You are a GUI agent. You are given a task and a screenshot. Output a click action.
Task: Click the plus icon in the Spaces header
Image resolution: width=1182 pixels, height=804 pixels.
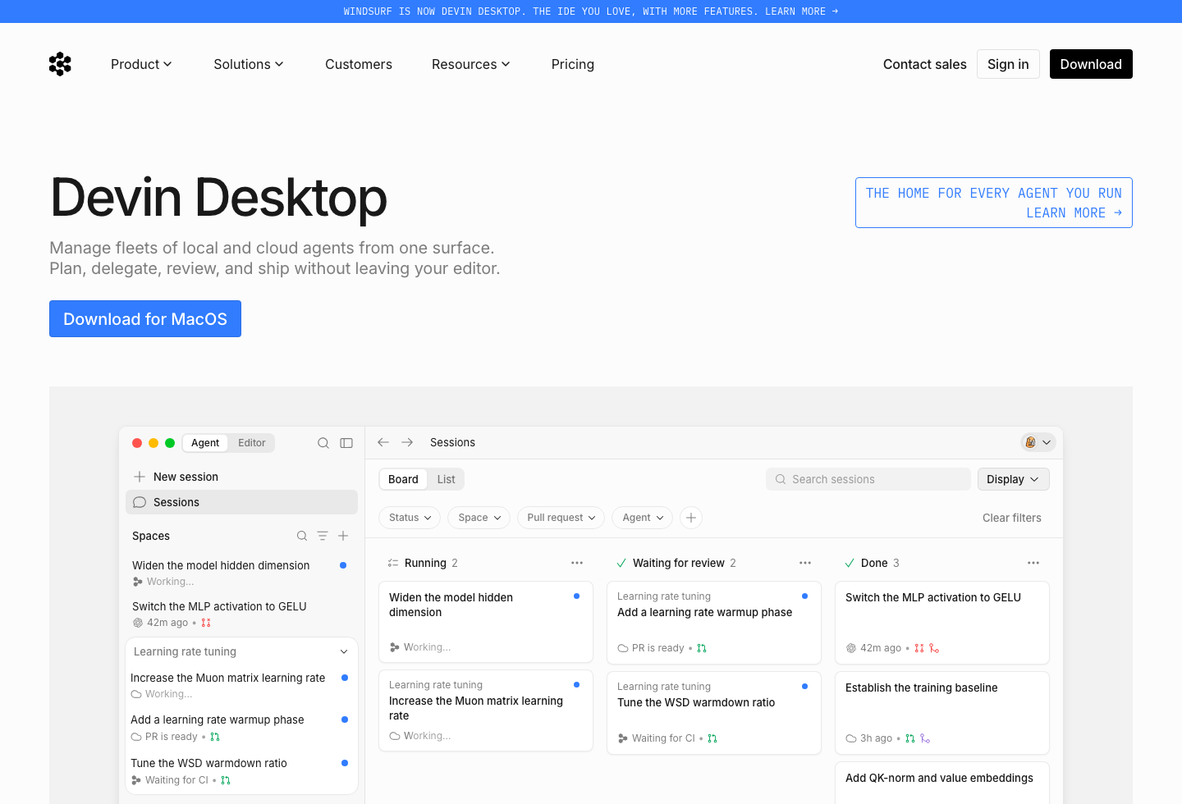tap(343, 536)
